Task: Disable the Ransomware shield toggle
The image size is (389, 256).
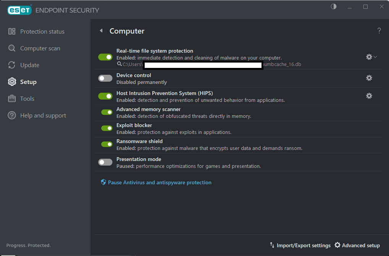Action: click(107, 144)
